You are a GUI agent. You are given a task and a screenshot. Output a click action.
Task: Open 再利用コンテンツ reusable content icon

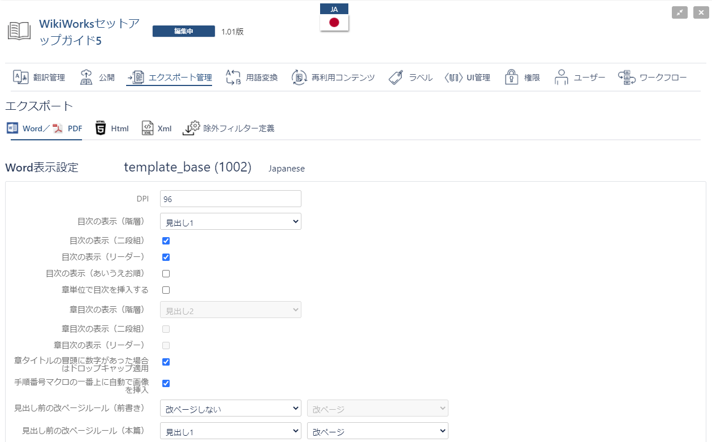pyautogui.click(x=299, y=78)
